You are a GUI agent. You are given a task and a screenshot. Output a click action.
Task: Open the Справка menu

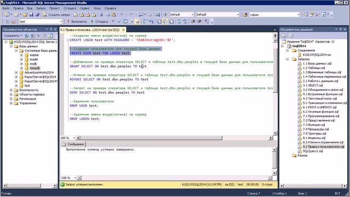coord(110,8)
